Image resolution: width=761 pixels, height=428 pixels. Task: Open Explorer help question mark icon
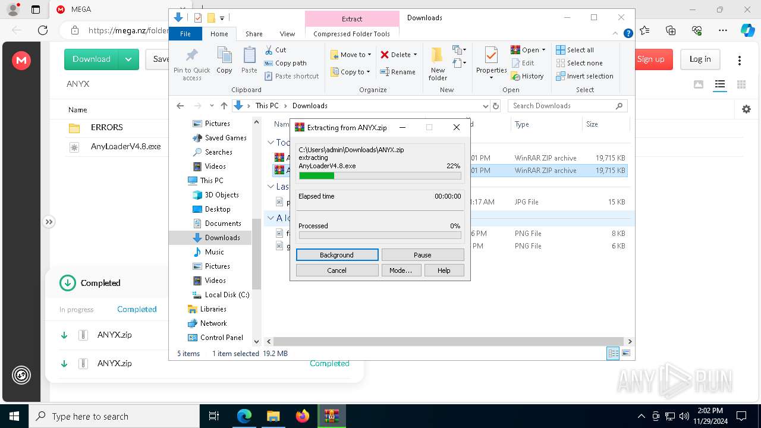[x=628, y=34]
